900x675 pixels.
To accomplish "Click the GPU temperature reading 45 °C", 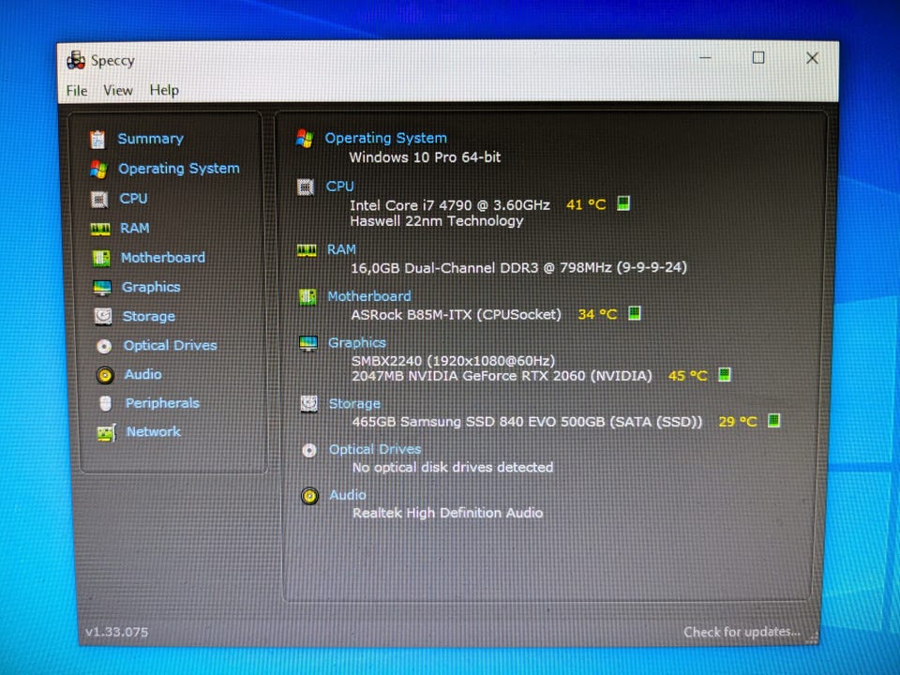I will pyautogui.click(x=687, y=375).
